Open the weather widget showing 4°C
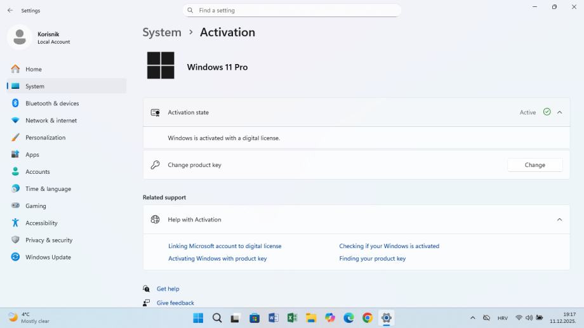Screen dimensions: 584x328 click(x=29, y=318)
